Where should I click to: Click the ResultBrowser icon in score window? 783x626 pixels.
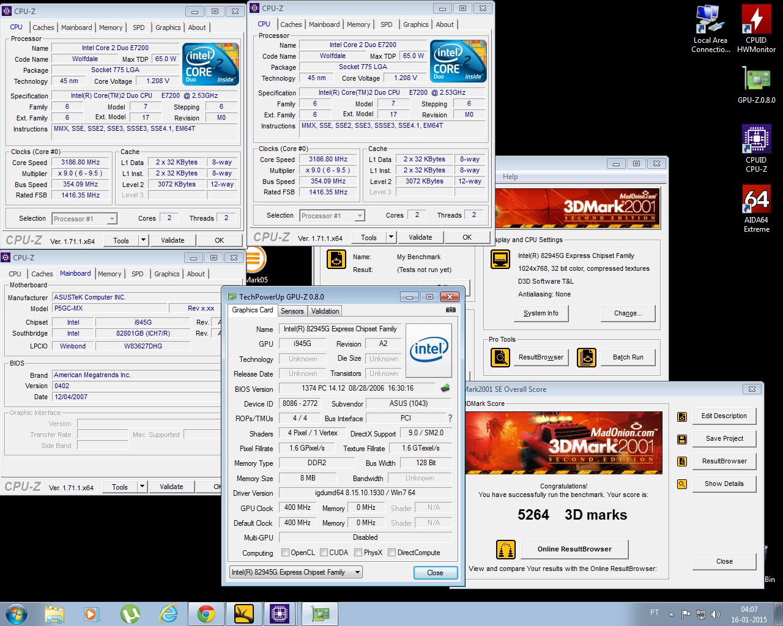coord(682,462)
